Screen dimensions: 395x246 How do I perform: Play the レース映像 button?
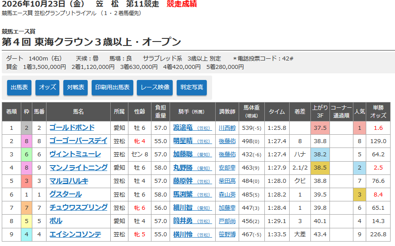(x=155, y=87)
